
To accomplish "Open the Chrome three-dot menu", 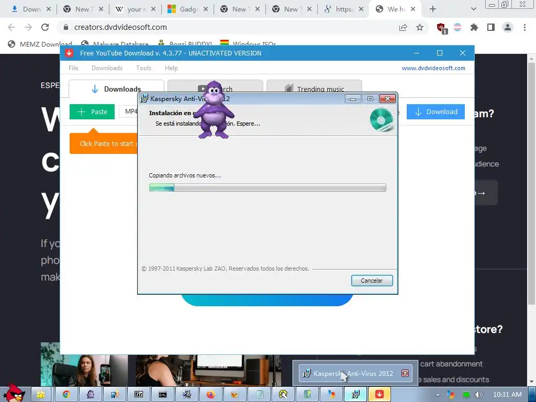I will tap(524, 27).
